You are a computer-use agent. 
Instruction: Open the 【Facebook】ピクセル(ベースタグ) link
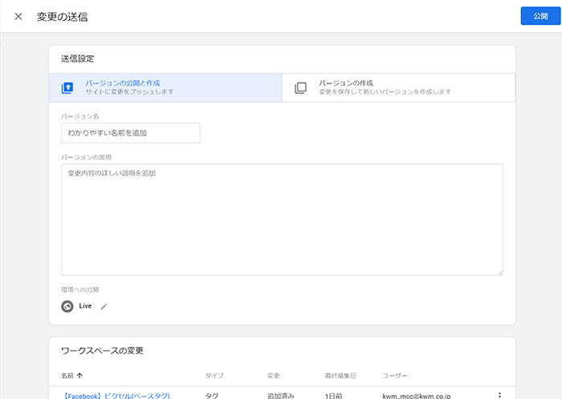tap(116, 396)
